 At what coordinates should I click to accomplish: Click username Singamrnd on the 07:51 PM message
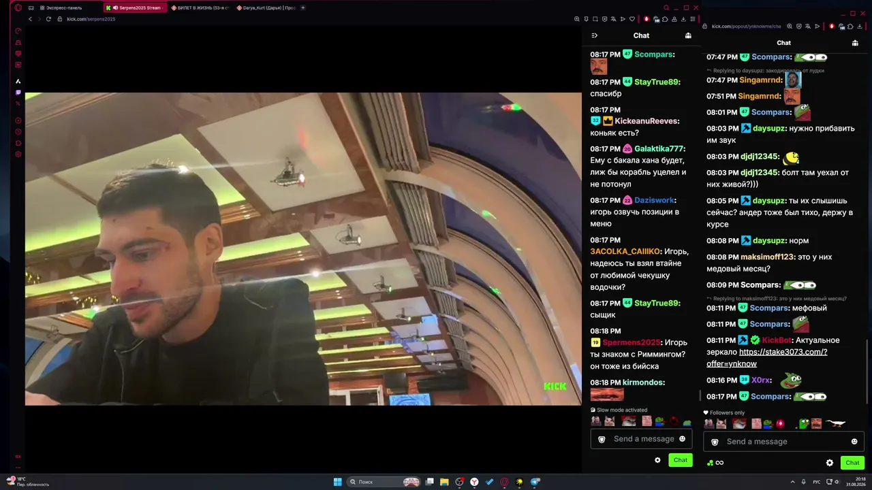pos(759,97)
